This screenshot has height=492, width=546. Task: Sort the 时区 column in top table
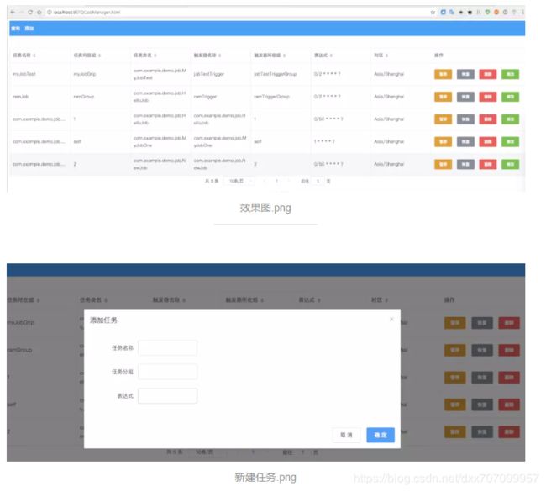[382, 55]
